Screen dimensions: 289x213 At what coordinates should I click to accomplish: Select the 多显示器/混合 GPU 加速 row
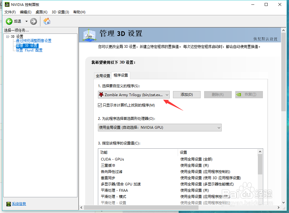click(178, 184)
